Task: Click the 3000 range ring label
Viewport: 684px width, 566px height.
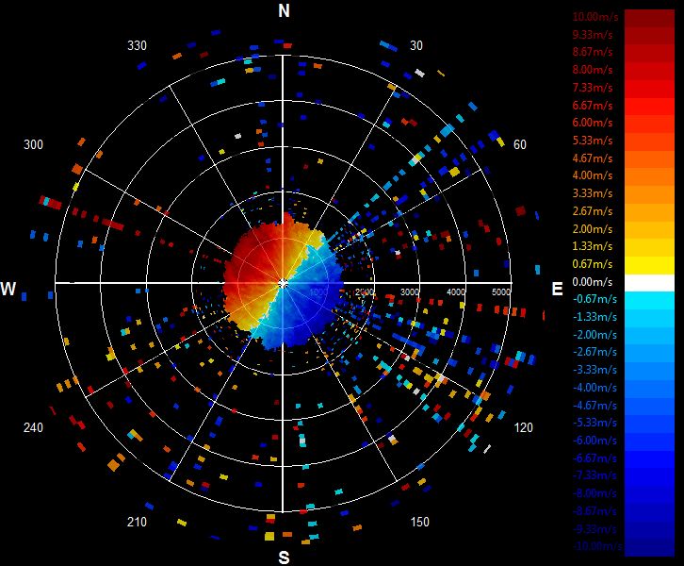Action: 410,292
